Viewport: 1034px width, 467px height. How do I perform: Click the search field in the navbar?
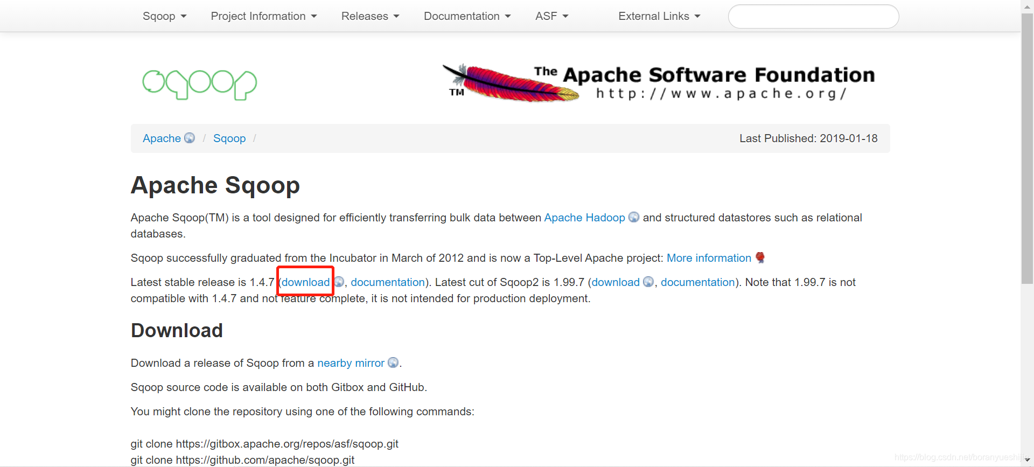tap(813, 16)
